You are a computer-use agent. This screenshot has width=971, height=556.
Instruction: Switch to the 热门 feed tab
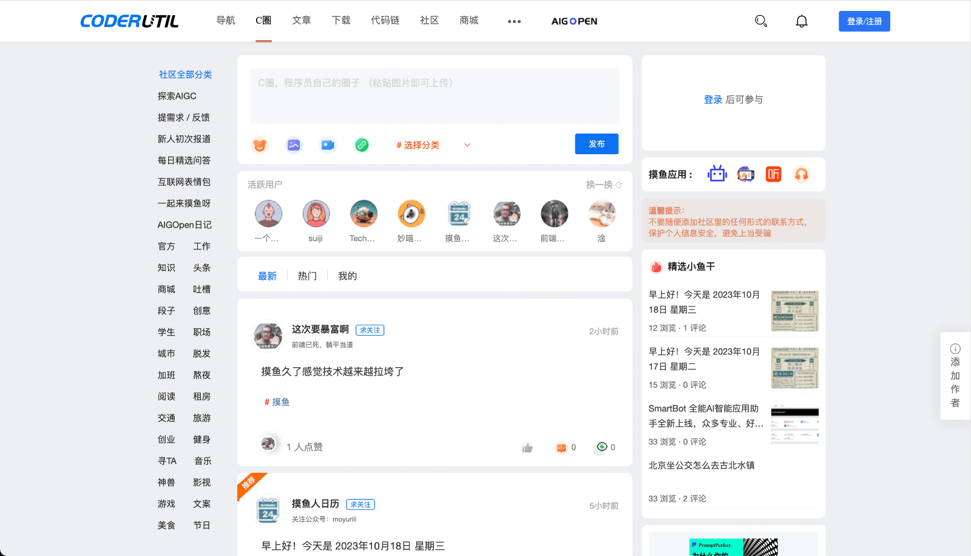pos(307,276)
